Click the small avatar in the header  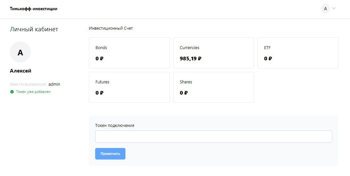point(325,9)
